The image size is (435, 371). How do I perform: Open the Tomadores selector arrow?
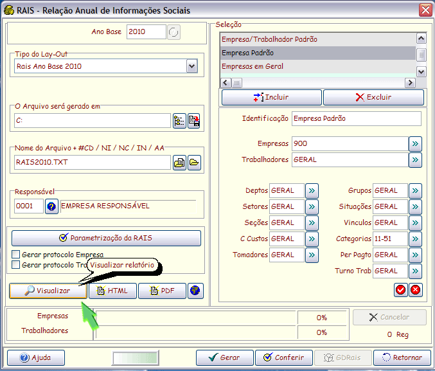312,255
